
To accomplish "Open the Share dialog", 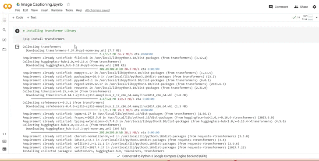I will [x=301, y=7].
